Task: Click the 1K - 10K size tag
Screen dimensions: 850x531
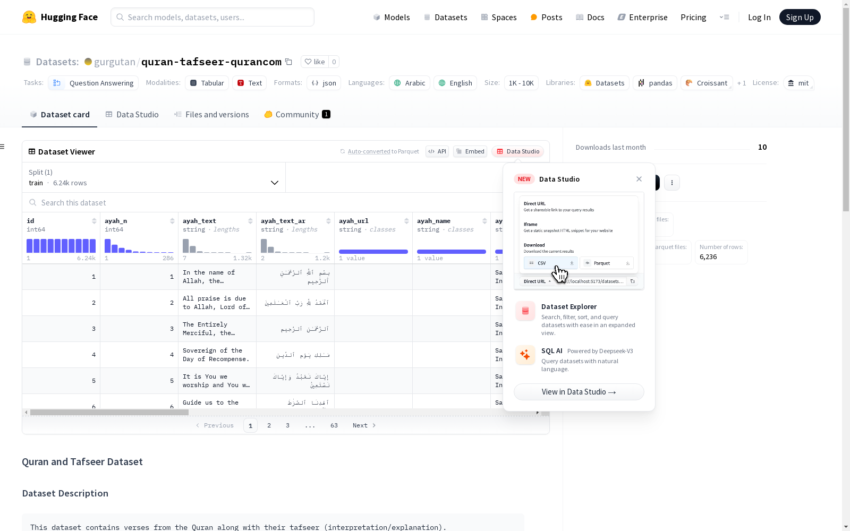Action: click(521, 83)
